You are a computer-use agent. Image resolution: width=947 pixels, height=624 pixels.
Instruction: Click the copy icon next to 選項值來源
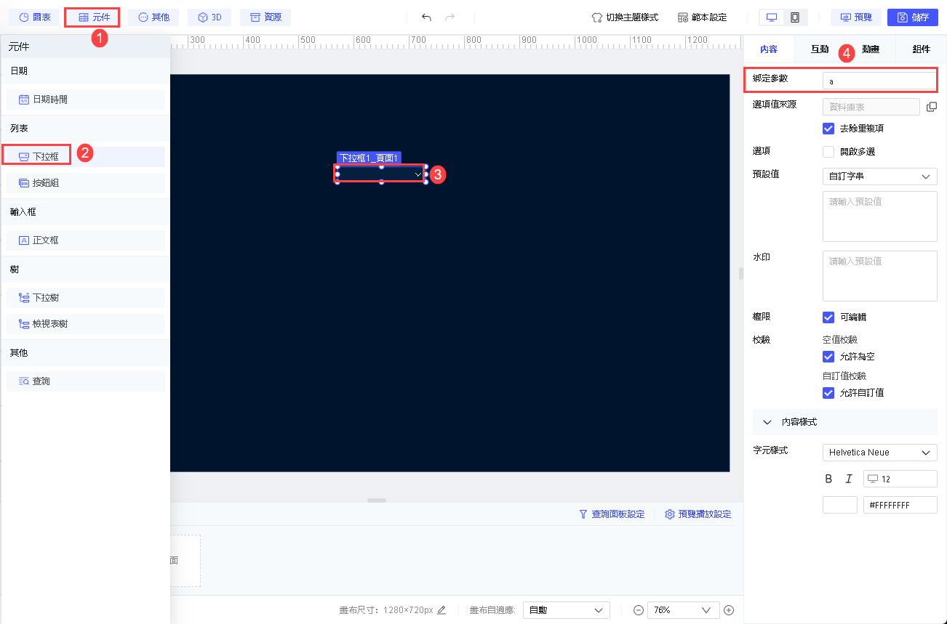(932, 107)
